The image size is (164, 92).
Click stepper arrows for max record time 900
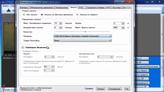tap(123, 28)
